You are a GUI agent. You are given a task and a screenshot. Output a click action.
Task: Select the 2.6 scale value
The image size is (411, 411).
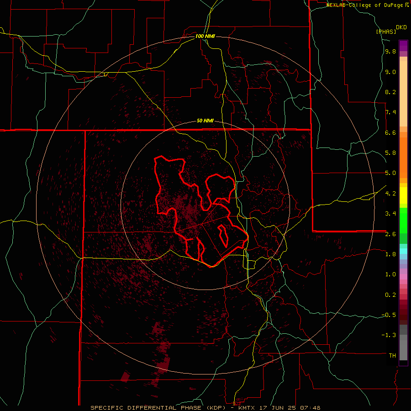pos(390,234)
